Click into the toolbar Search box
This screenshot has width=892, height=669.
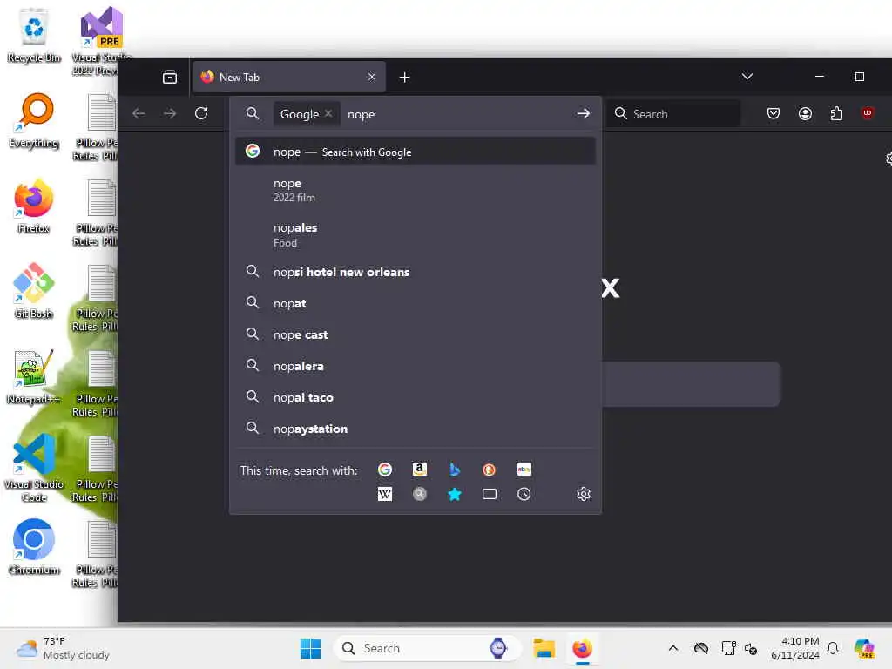point(673,114)
